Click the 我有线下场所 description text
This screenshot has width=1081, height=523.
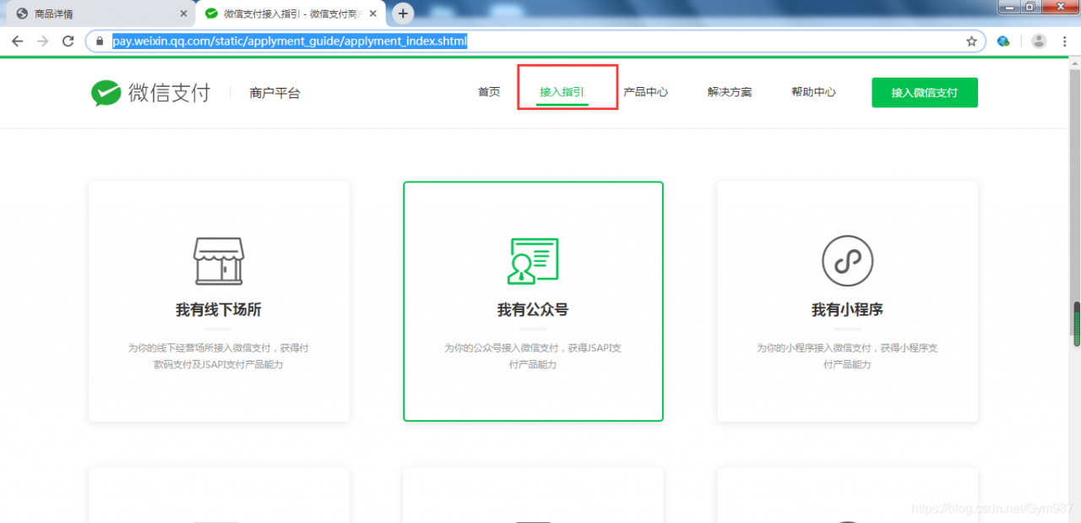coord(219,356)
